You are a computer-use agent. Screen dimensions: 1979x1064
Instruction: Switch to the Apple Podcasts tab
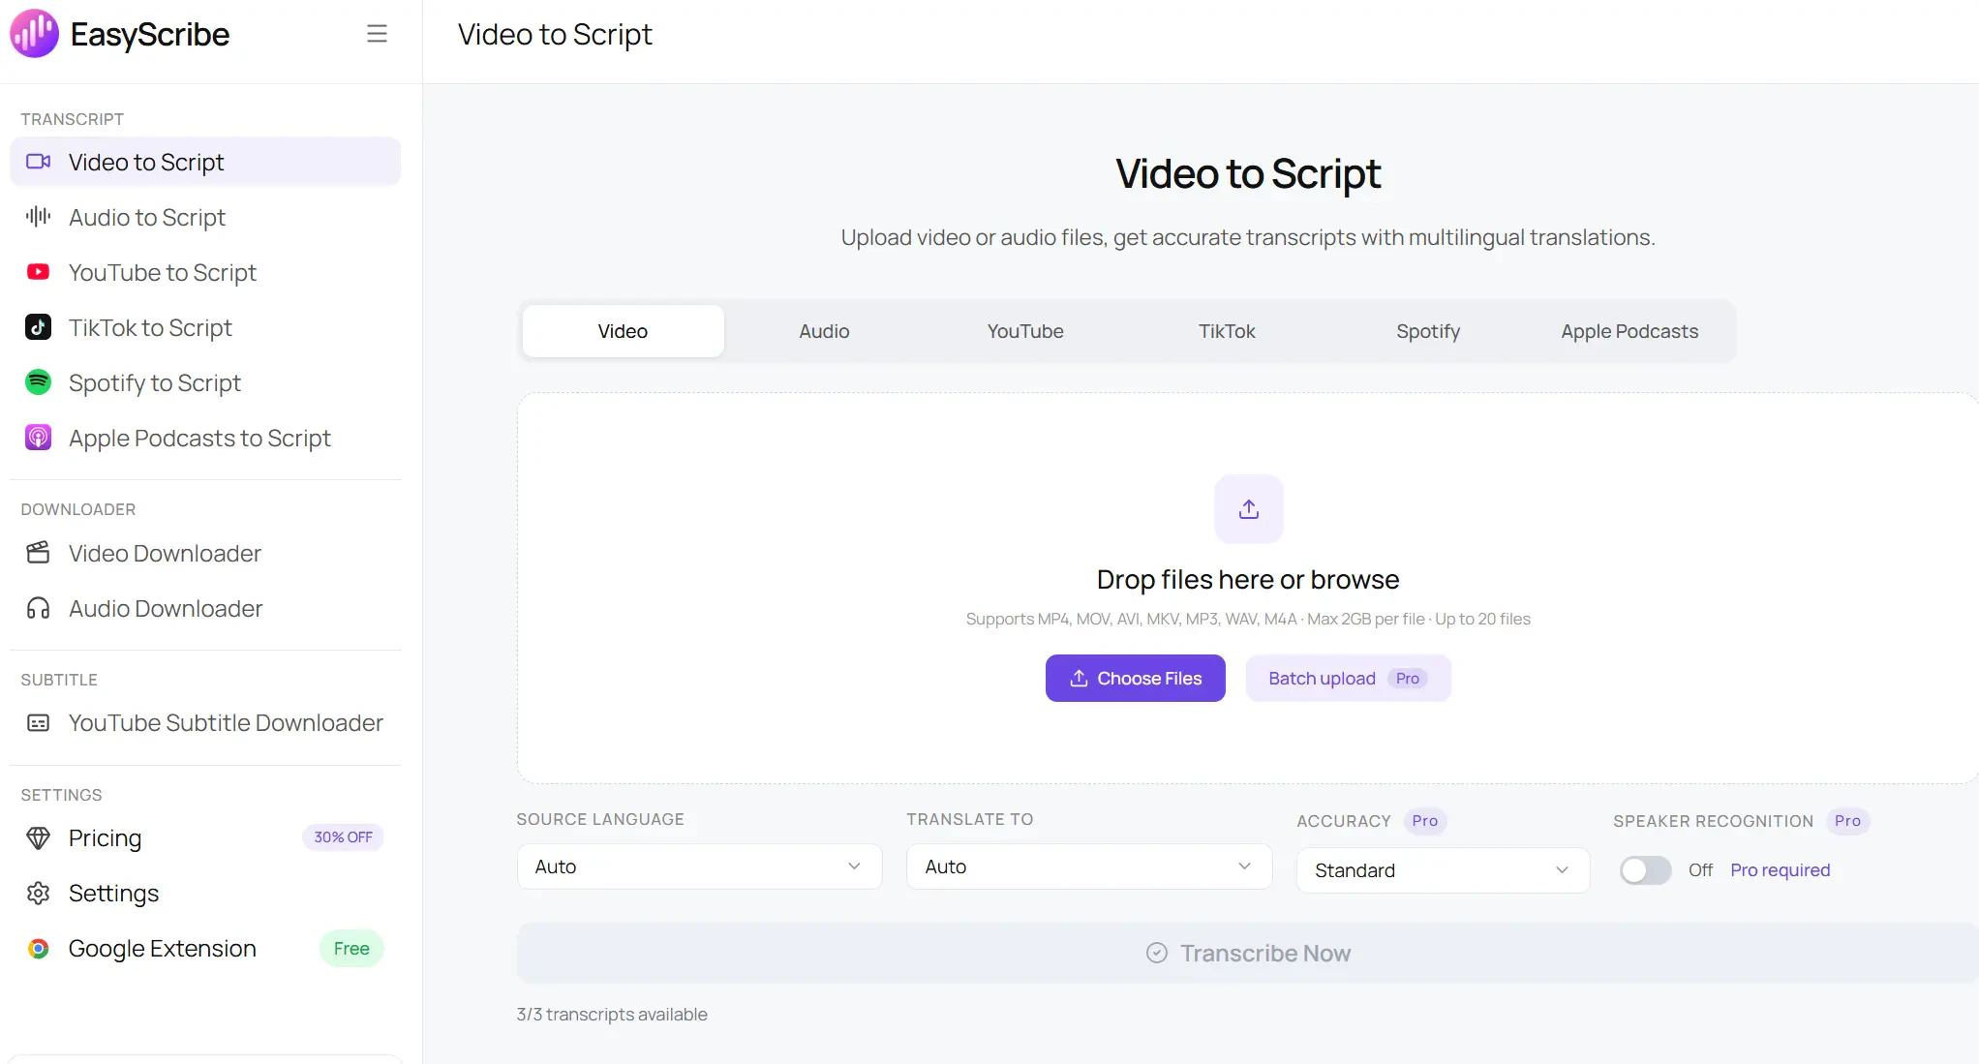pos(1629,331)
